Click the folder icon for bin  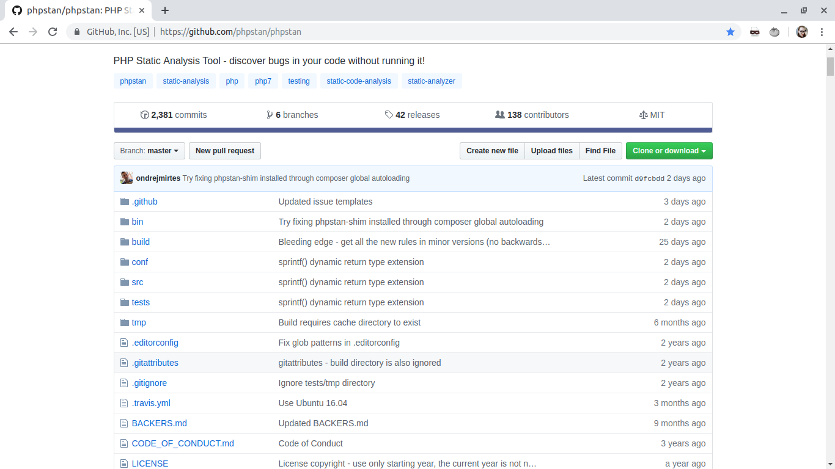pos(125,222)
